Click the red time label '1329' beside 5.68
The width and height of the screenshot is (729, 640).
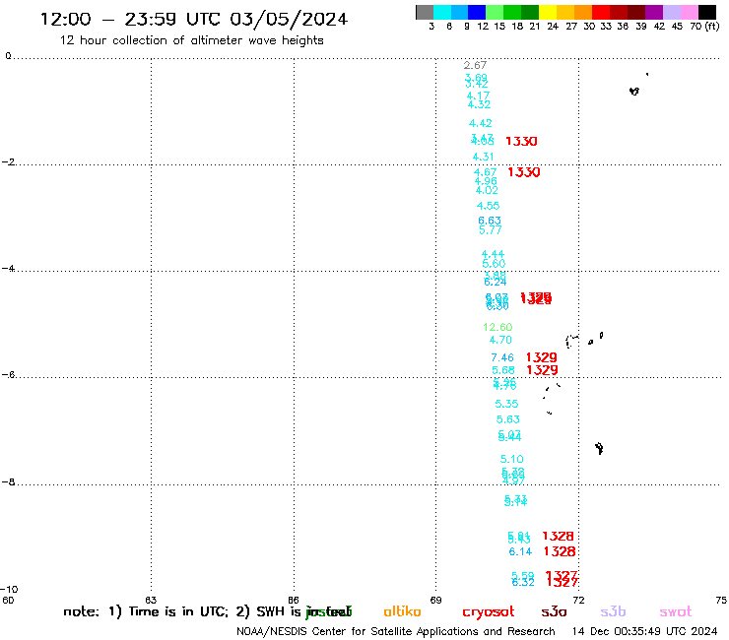(x=543, y=370)
